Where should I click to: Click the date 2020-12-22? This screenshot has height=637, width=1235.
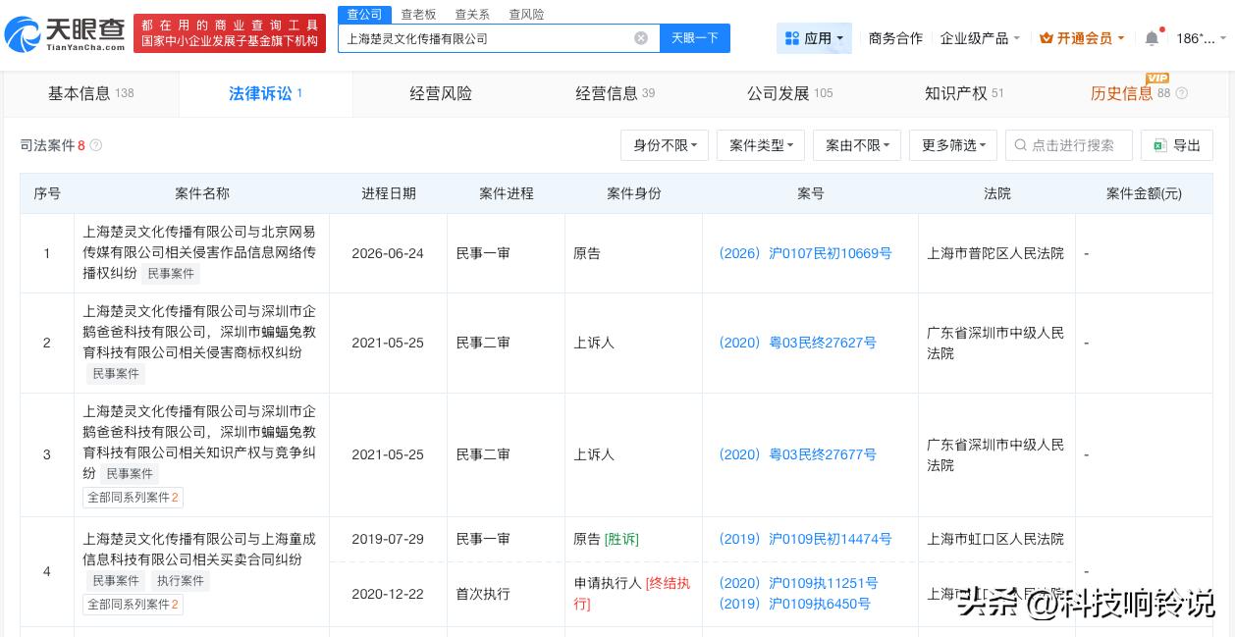388,594
